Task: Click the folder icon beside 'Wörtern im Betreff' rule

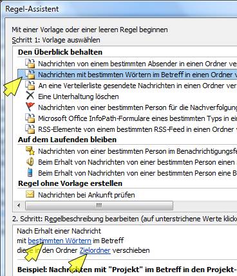Action: pos(30,75)
